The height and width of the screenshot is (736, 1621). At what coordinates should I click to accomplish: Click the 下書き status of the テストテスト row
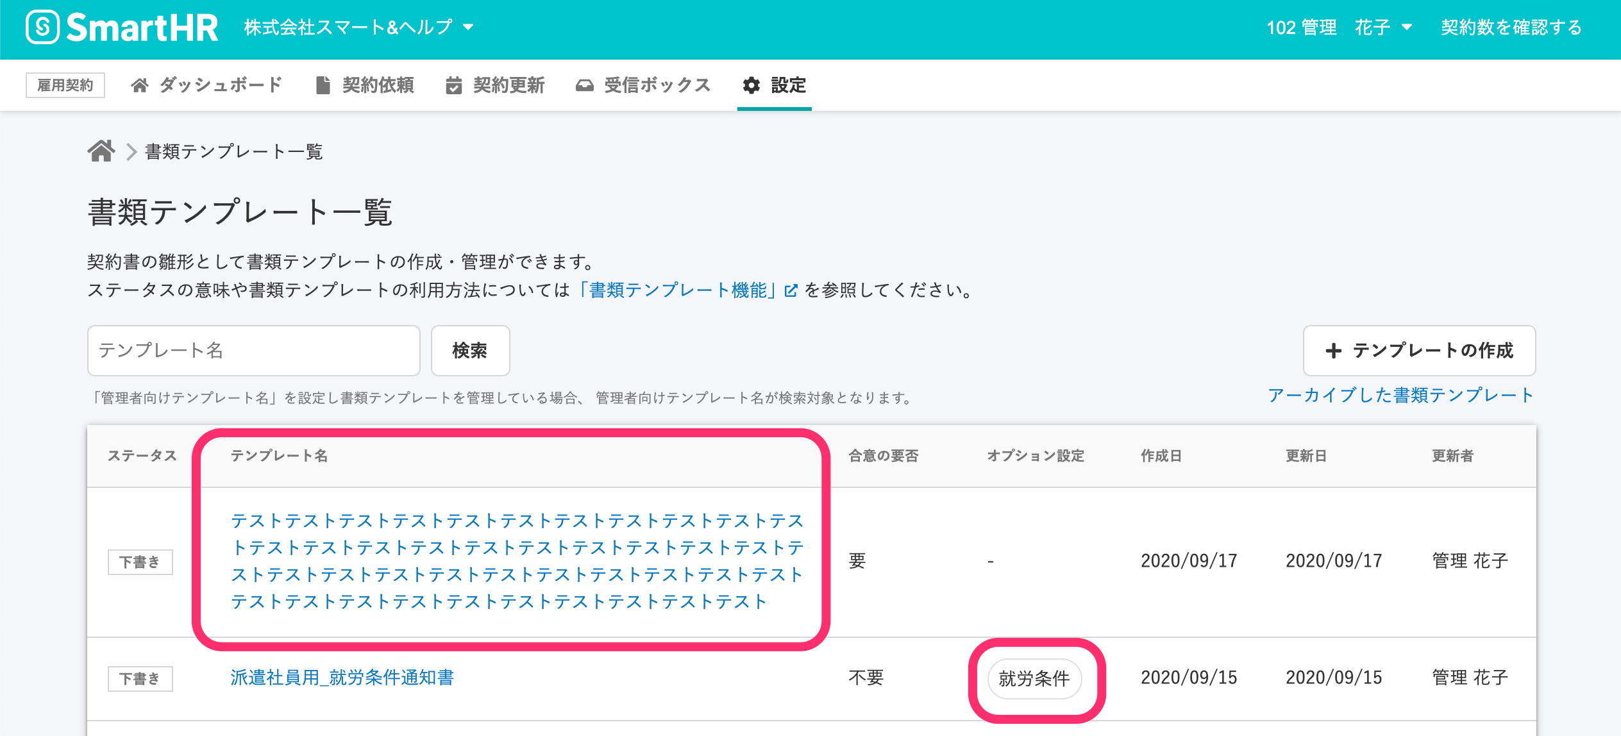click(140, 562)
